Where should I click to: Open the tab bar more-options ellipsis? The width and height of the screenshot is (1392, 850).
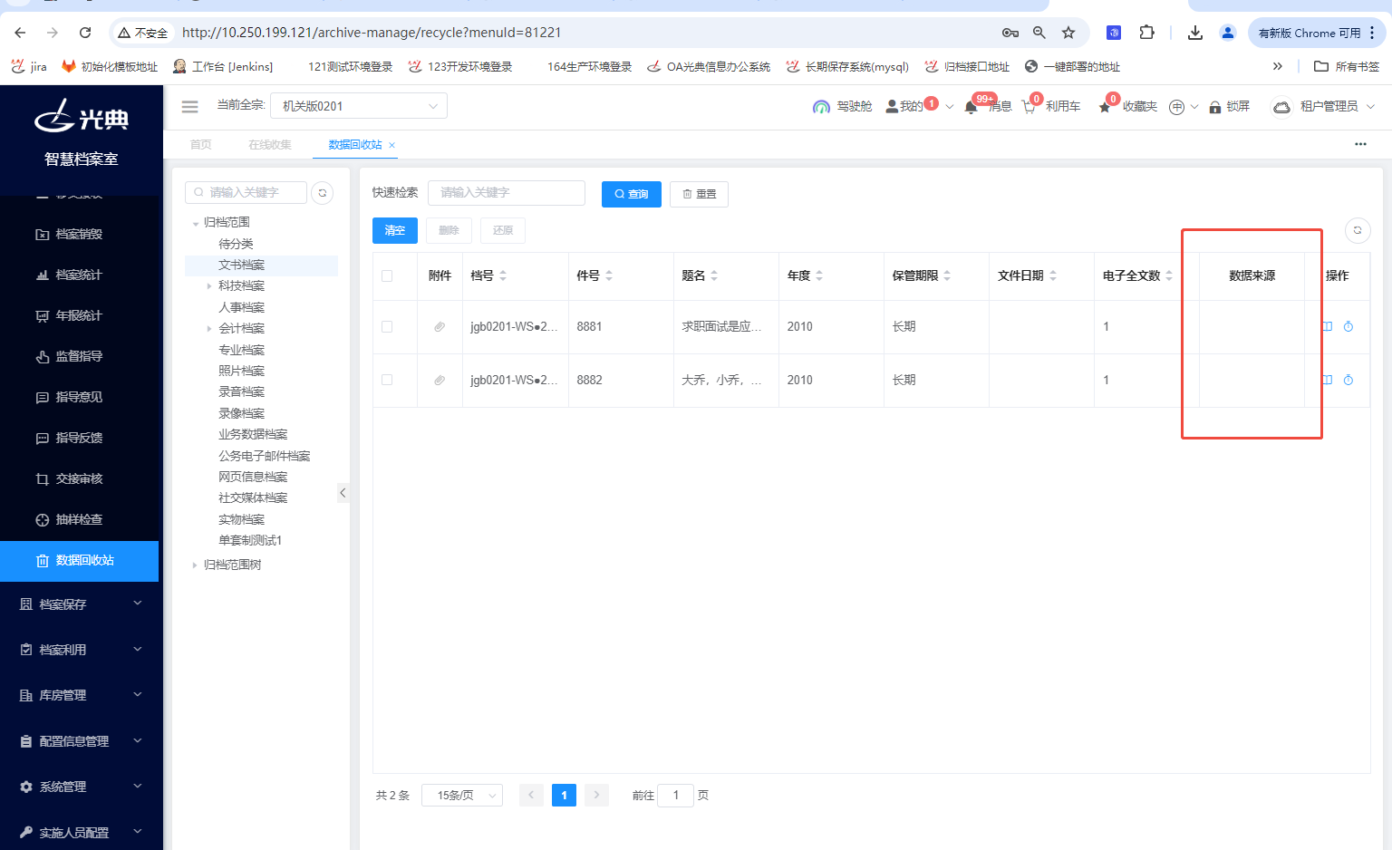click(1360, 144)
